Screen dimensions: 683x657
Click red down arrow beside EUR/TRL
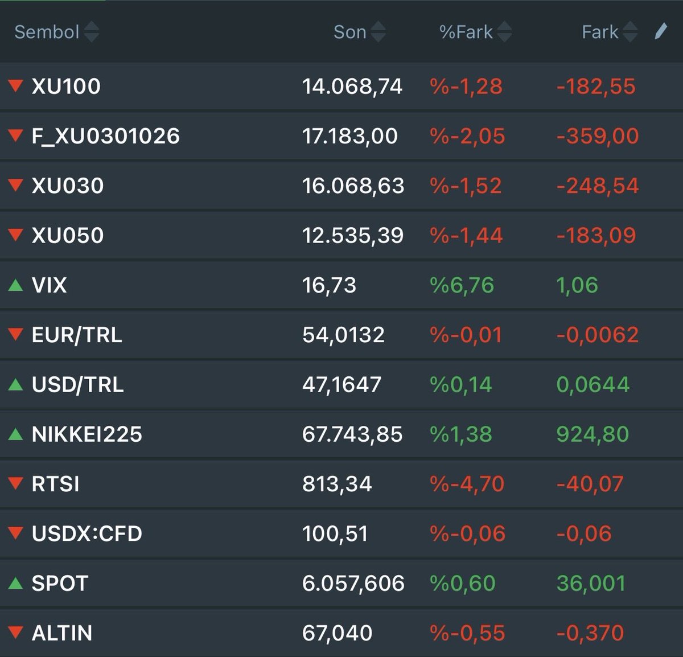16,334
